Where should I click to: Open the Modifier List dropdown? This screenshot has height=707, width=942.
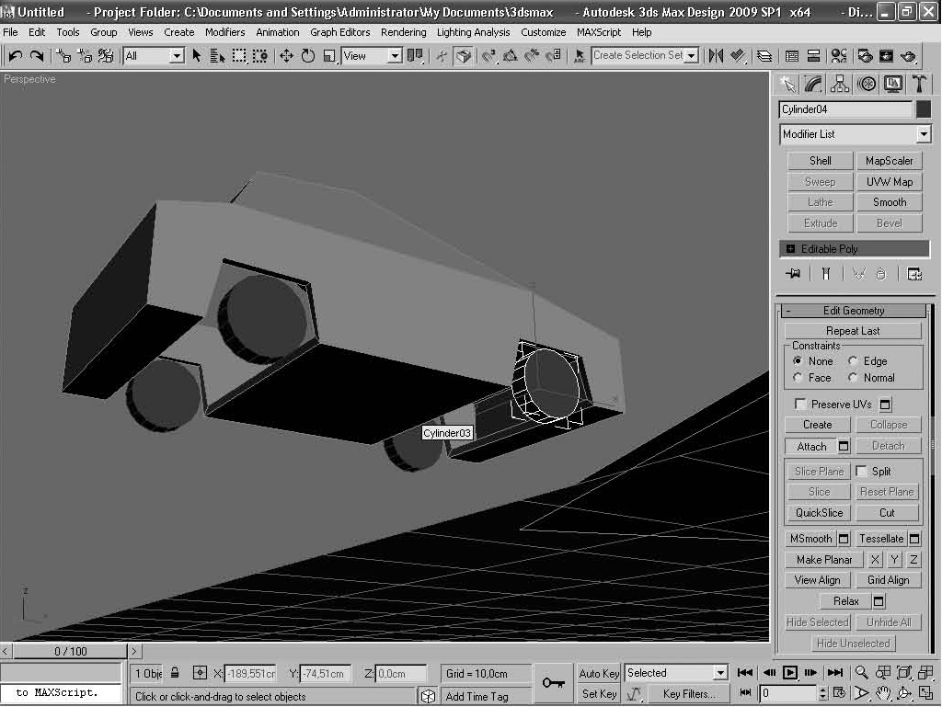coord(924,134)
